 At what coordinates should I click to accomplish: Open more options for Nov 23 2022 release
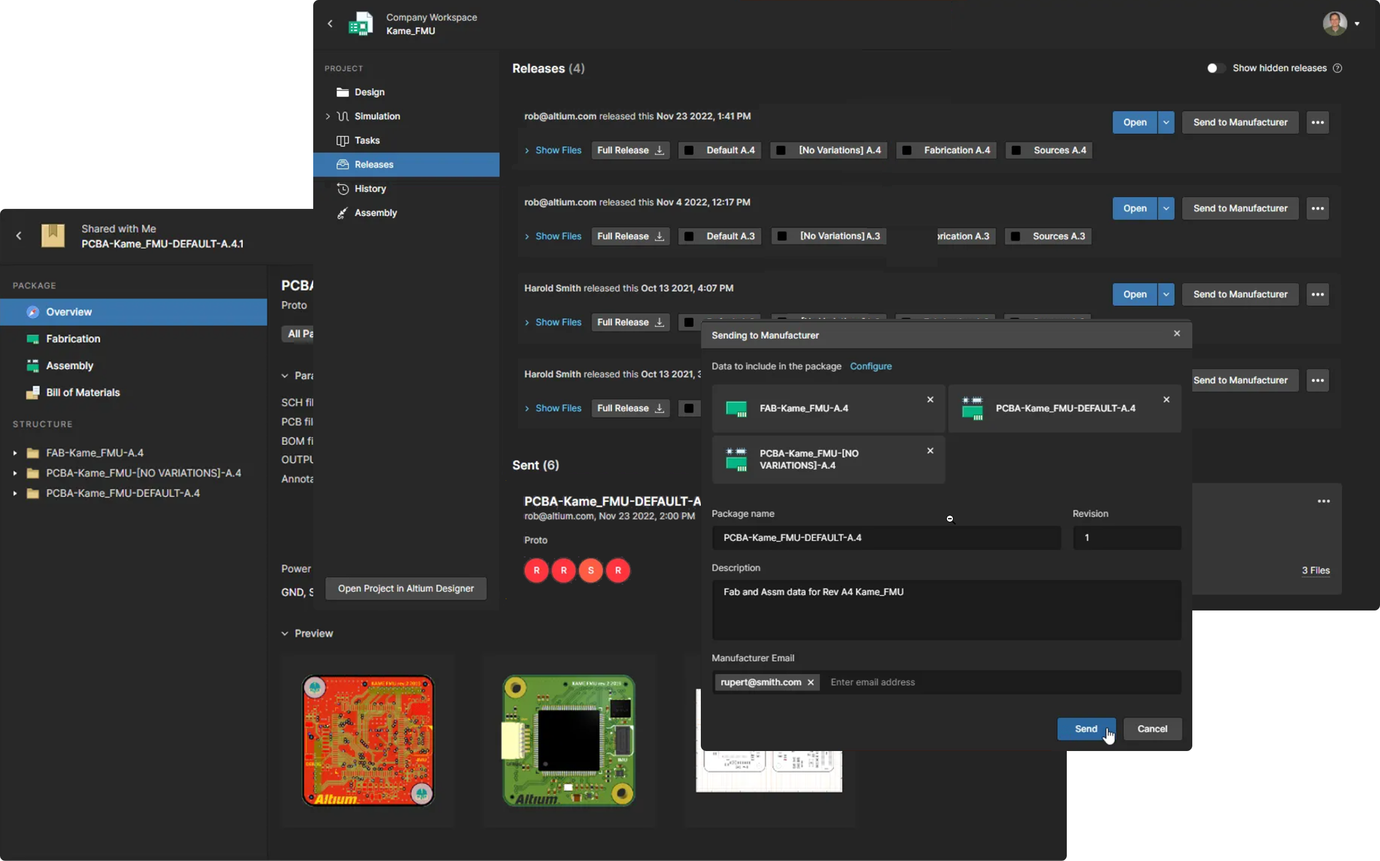click(x=1317, y=122)
